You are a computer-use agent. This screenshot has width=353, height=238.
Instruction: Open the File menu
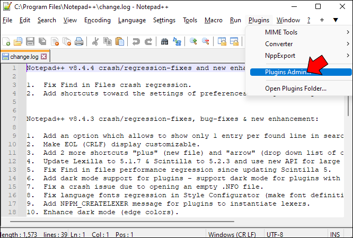pyautogui.click(x=7, y=20)
